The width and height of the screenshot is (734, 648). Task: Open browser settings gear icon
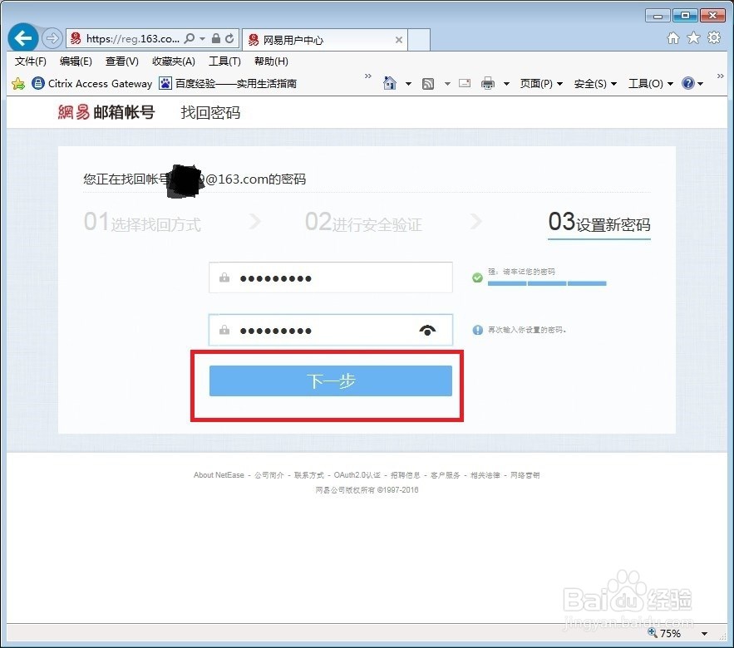pyautogui.click(x=713, y=37)
